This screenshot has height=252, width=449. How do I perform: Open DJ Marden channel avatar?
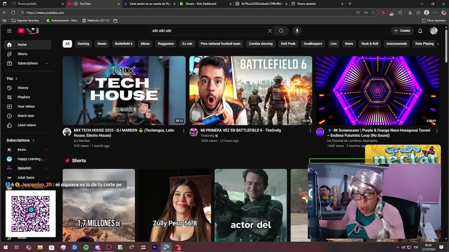point(67,132)
